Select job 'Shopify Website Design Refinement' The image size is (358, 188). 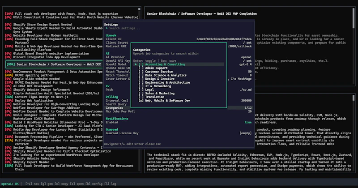tap(38, 90)
